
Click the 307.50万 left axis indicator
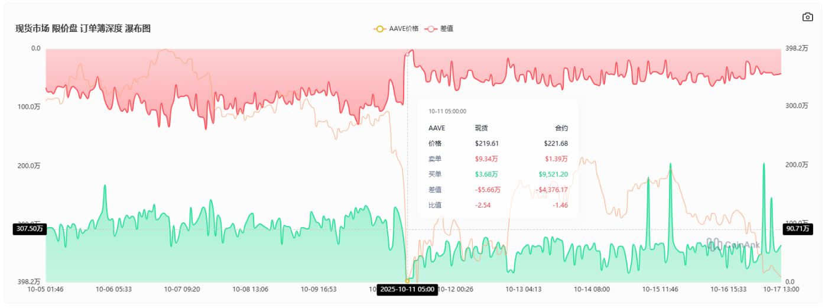click(29, 229)
